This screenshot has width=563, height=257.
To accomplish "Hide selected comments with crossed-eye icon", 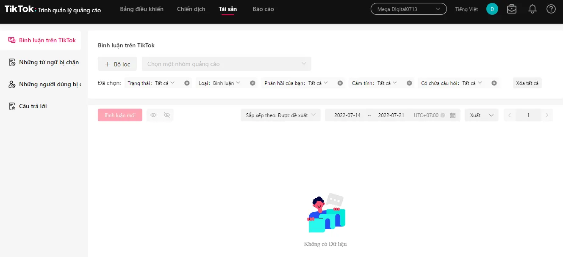I will click(x=167, y=115).
